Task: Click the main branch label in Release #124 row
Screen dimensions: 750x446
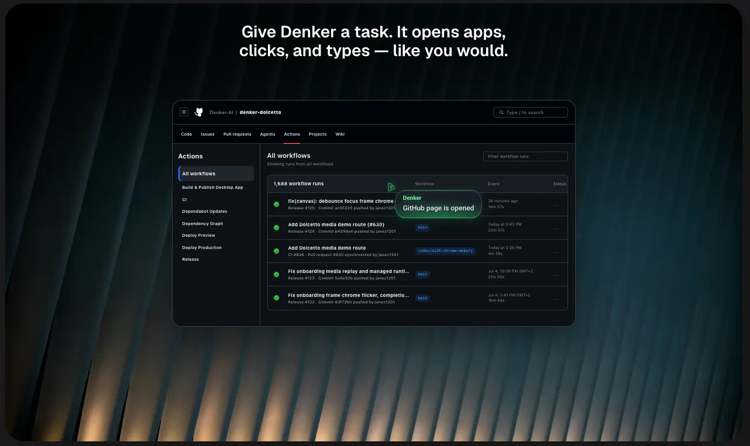Action: coord(422,227)
